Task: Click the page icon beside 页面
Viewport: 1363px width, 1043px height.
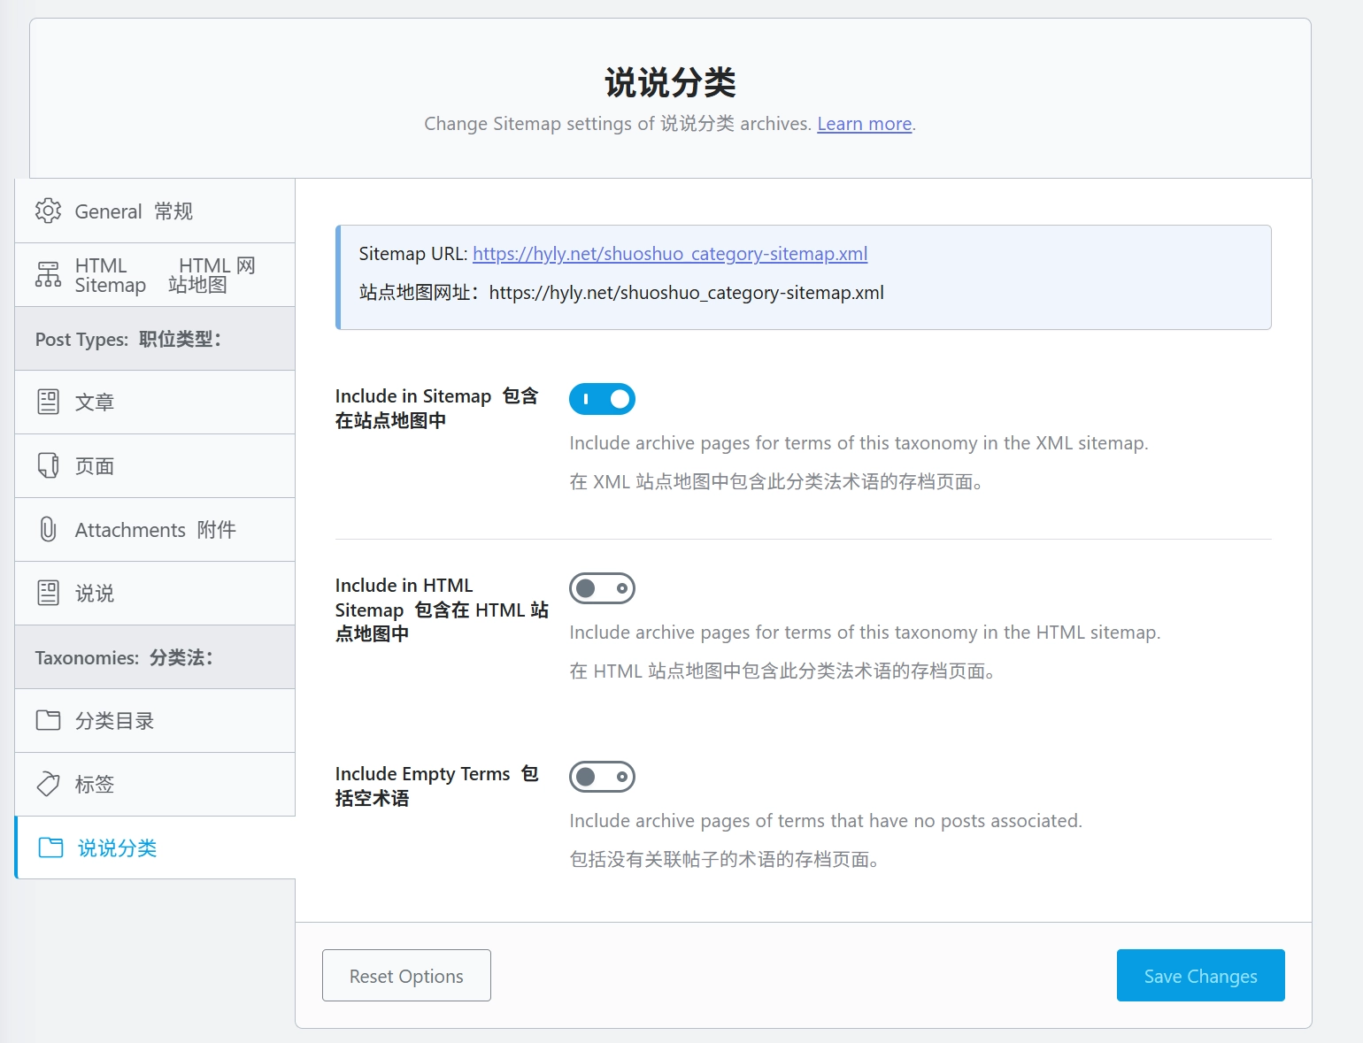Action: [x=48, y=465]
